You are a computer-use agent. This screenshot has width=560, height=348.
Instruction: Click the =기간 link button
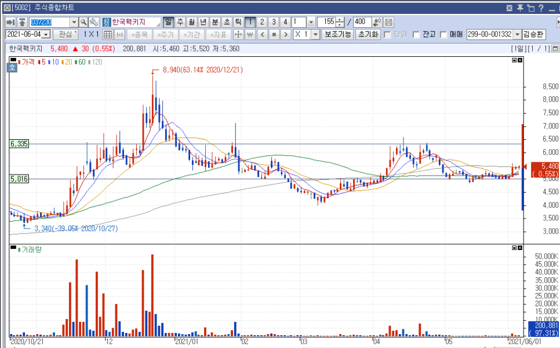(x=192, y=35)
